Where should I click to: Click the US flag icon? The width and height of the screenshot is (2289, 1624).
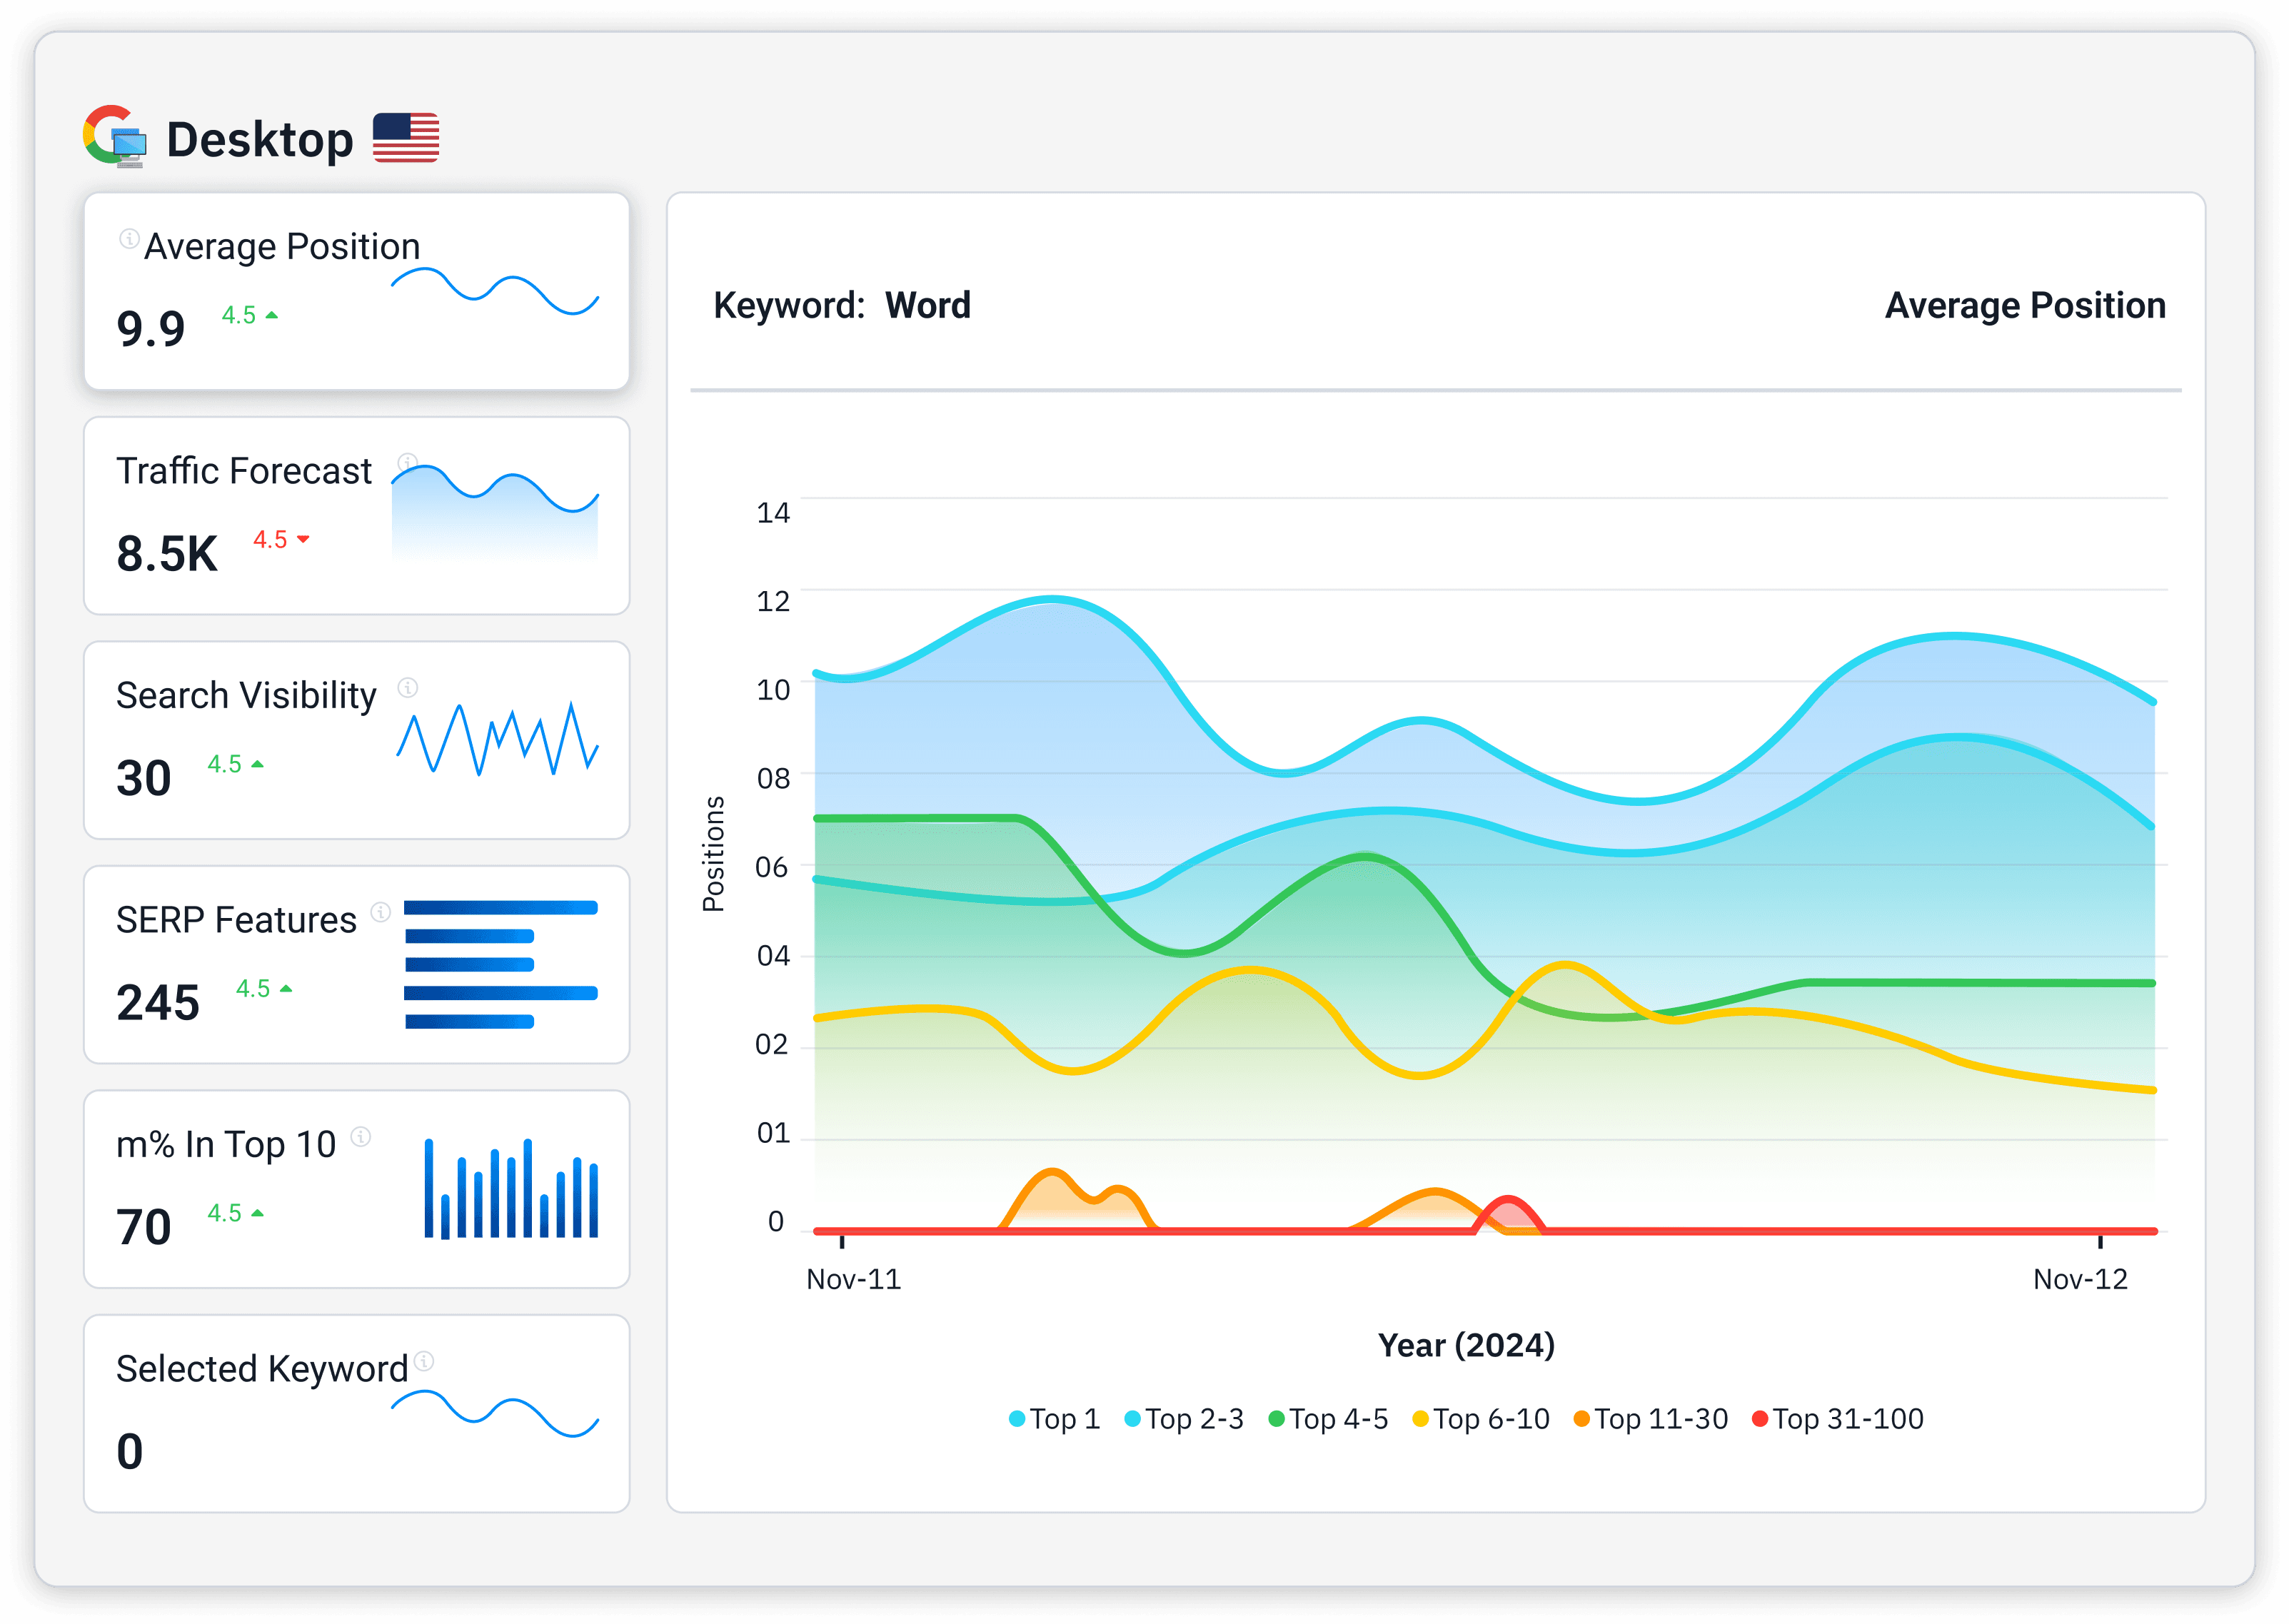406,137
